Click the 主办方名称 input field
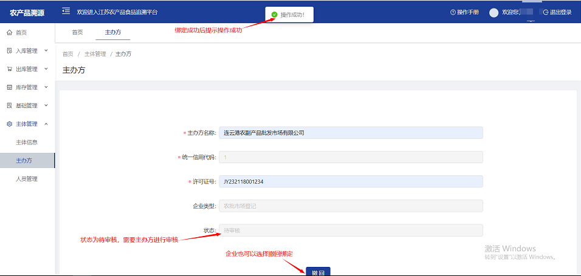The image size is (581, 276). (x=351, y=133)
